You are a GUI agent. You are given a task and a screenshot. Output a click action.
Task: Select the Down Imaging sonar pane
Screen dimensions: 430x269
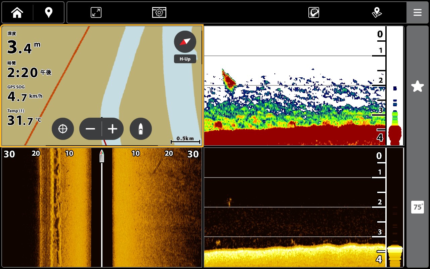click(x=292, y=208)
